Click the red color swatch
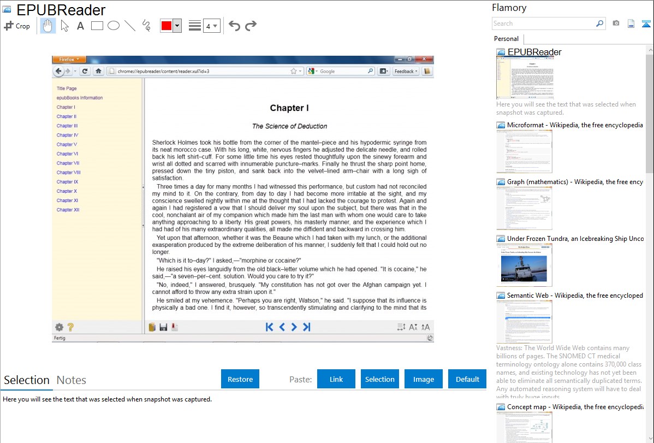 click(x=166, y=26)
